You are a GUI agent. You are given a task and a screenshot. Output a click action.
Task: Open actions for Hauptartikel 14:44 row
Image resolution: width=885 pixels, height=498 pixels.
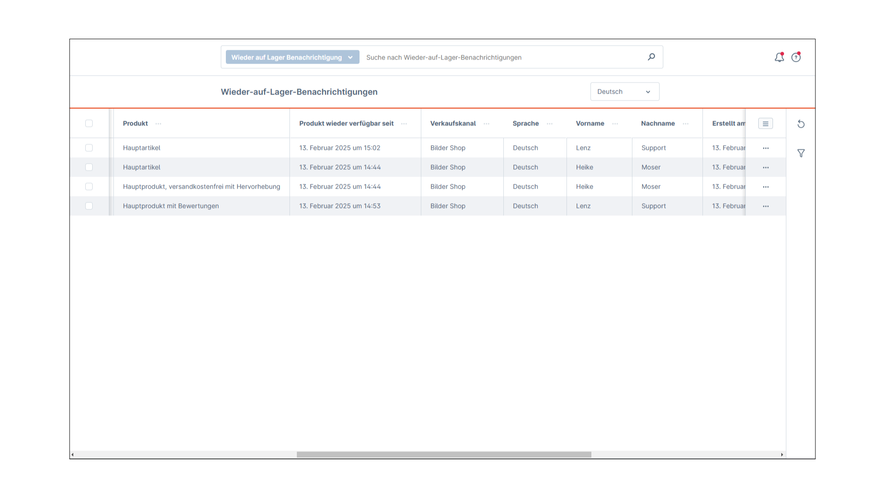coord(766,167)
